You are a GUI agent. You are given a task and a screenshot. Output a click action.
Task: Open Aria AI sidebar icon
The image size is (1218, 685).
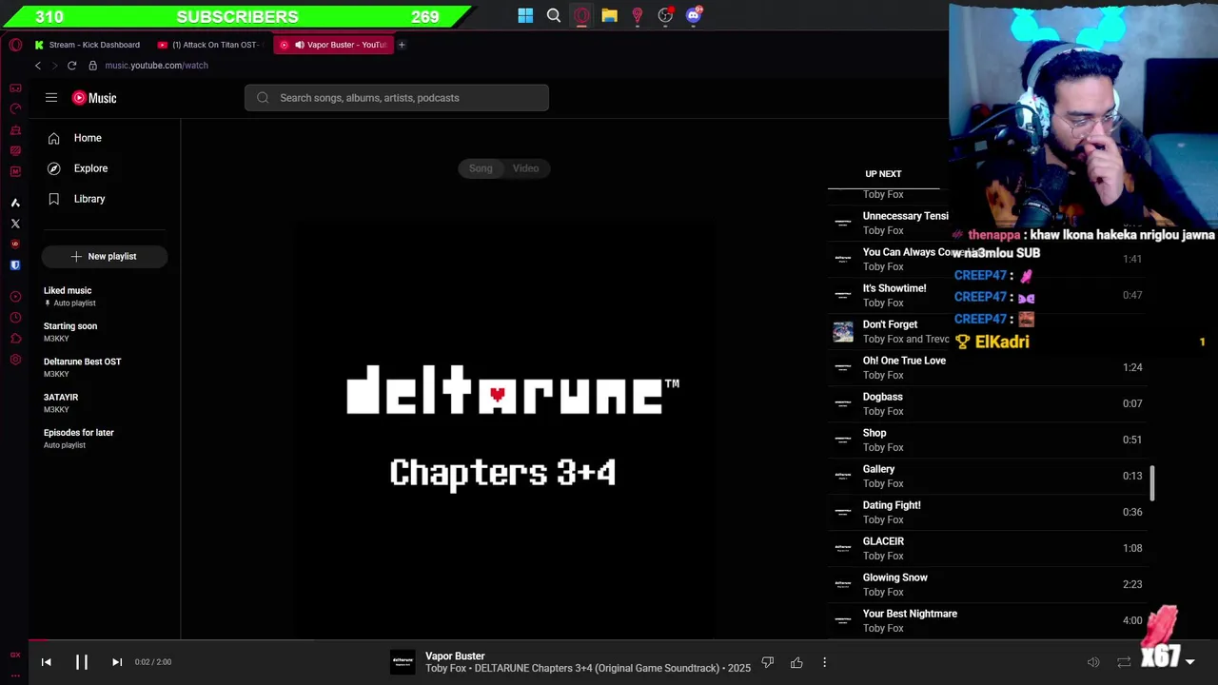15,203
